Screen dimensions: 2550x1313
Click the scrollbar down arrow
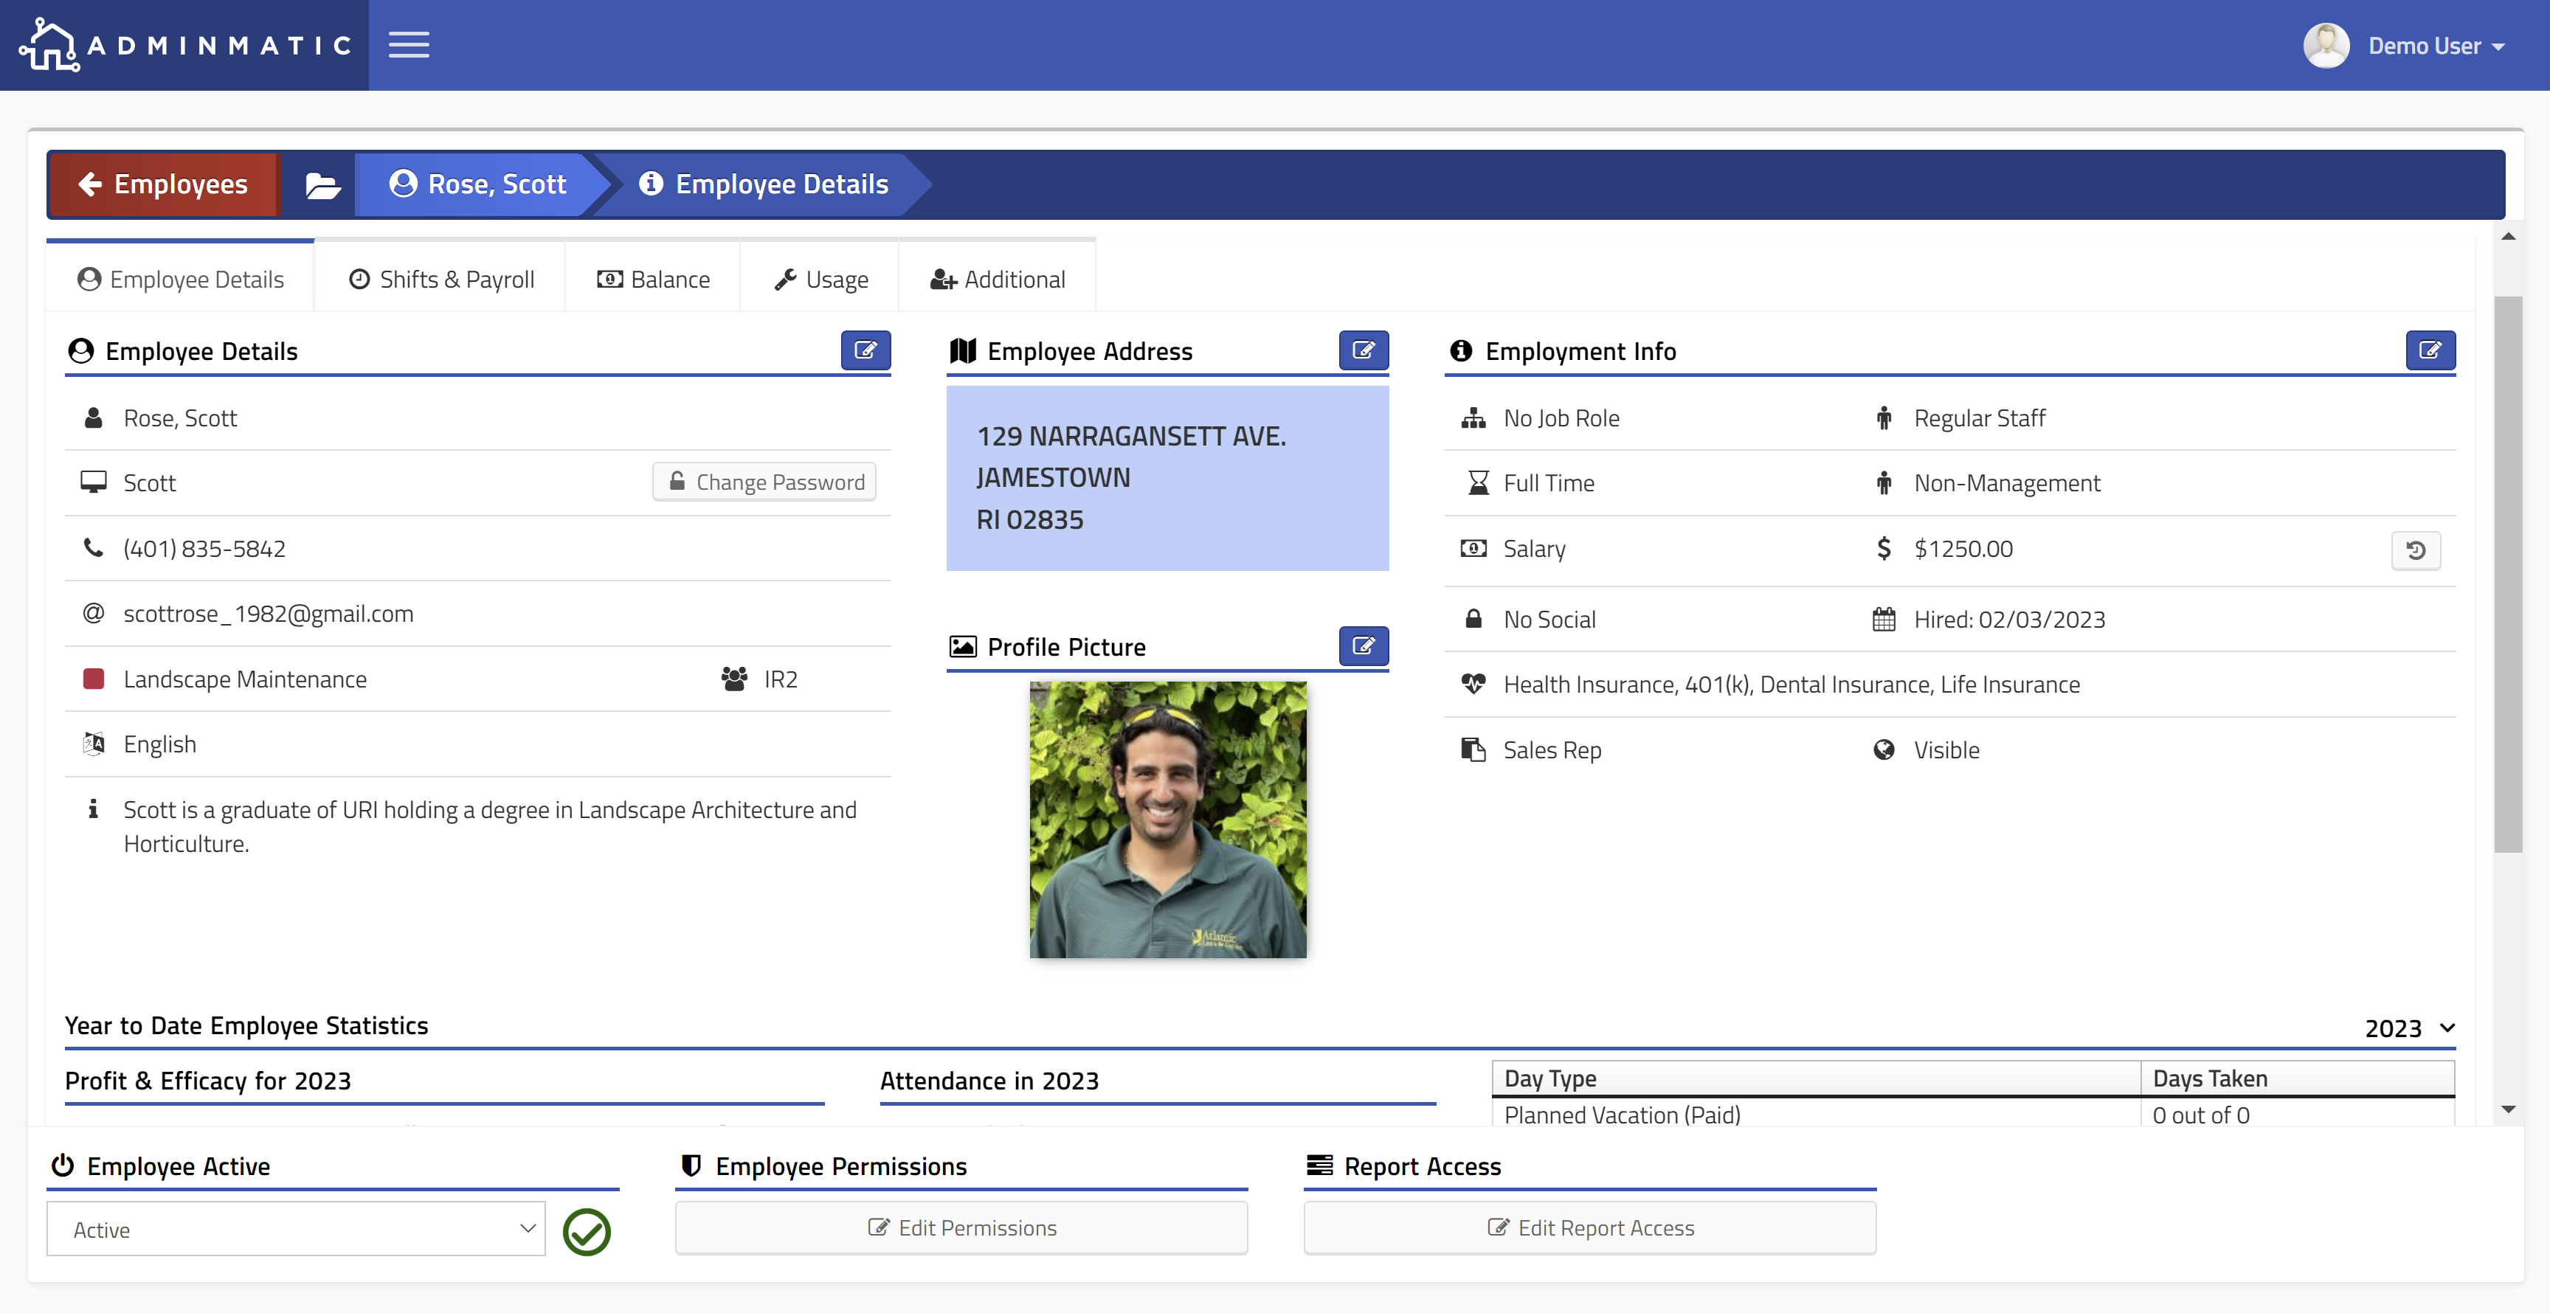pos(2507,1109)
